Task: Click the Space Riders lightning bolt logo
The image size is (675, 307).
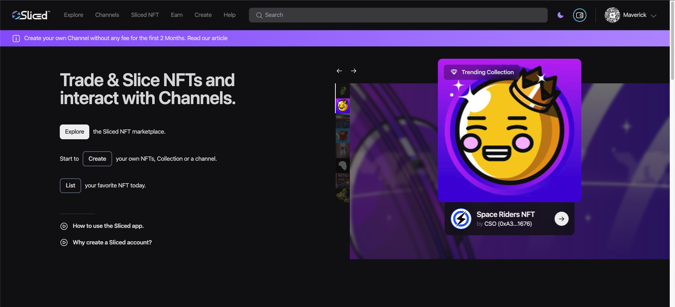Action: coord(461,219)
